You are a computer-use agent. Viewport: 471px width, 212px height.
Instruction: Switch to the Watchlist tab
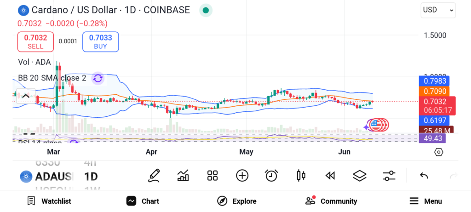(x=49, y=201)
